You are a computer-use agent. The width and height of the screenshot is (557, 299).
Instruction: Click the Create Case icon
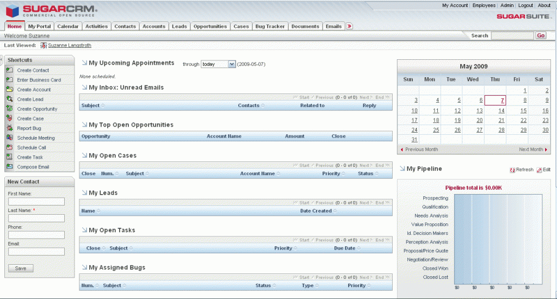click(x=10, y=118)
